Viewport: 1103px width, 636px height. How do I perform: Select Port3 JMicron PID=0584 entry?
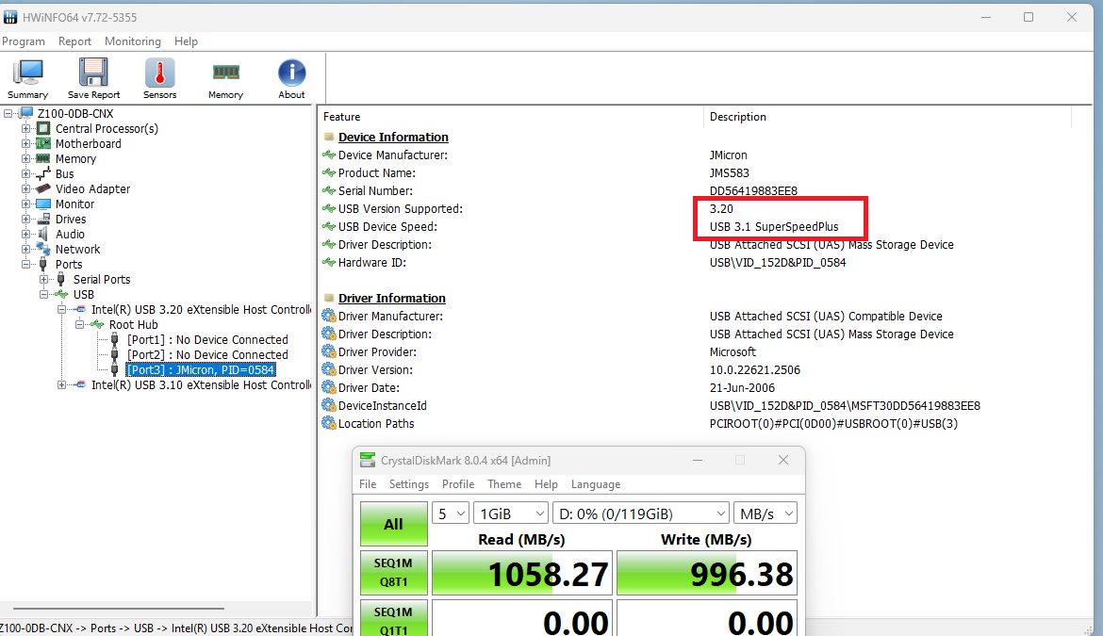tap(201, 369)
